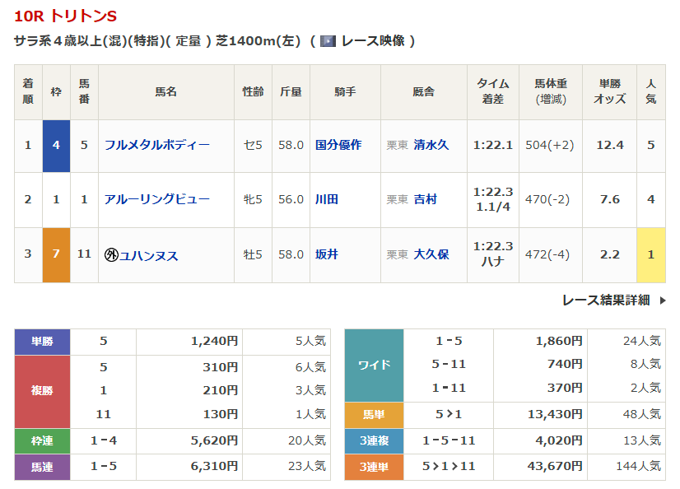Click jockey name 川田
This screenshot has width=680, height=489.
(327, 199)
